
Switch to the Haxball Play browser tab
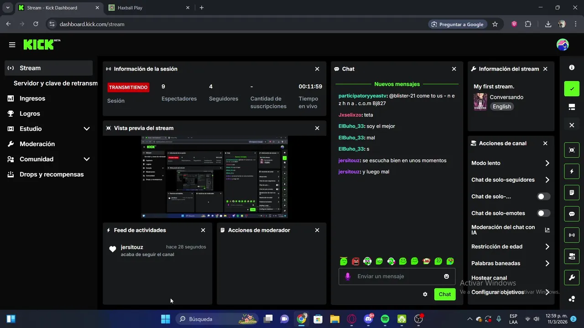click(149, 8)
